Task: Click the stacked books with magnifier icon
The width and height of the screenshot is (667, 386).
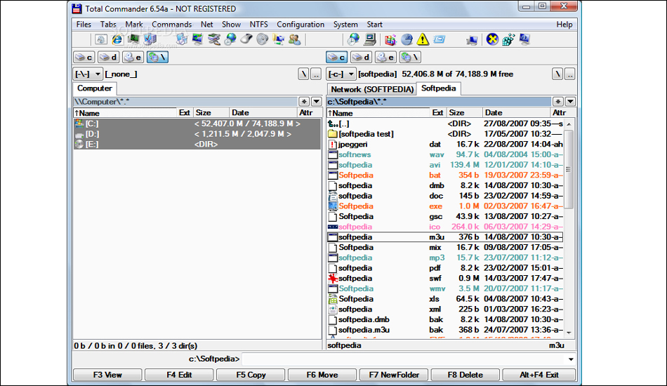Action: tap(214, 39)
